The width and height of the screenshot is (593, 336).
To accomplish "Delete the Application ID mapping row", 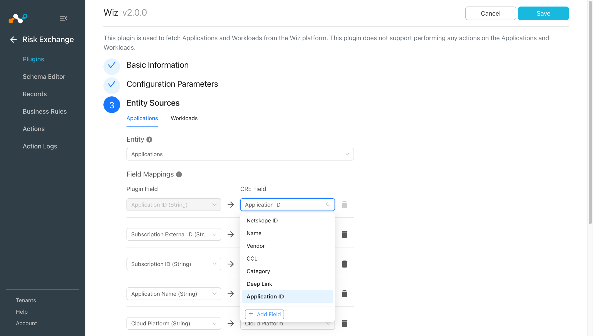I will (x=344, y=205).
